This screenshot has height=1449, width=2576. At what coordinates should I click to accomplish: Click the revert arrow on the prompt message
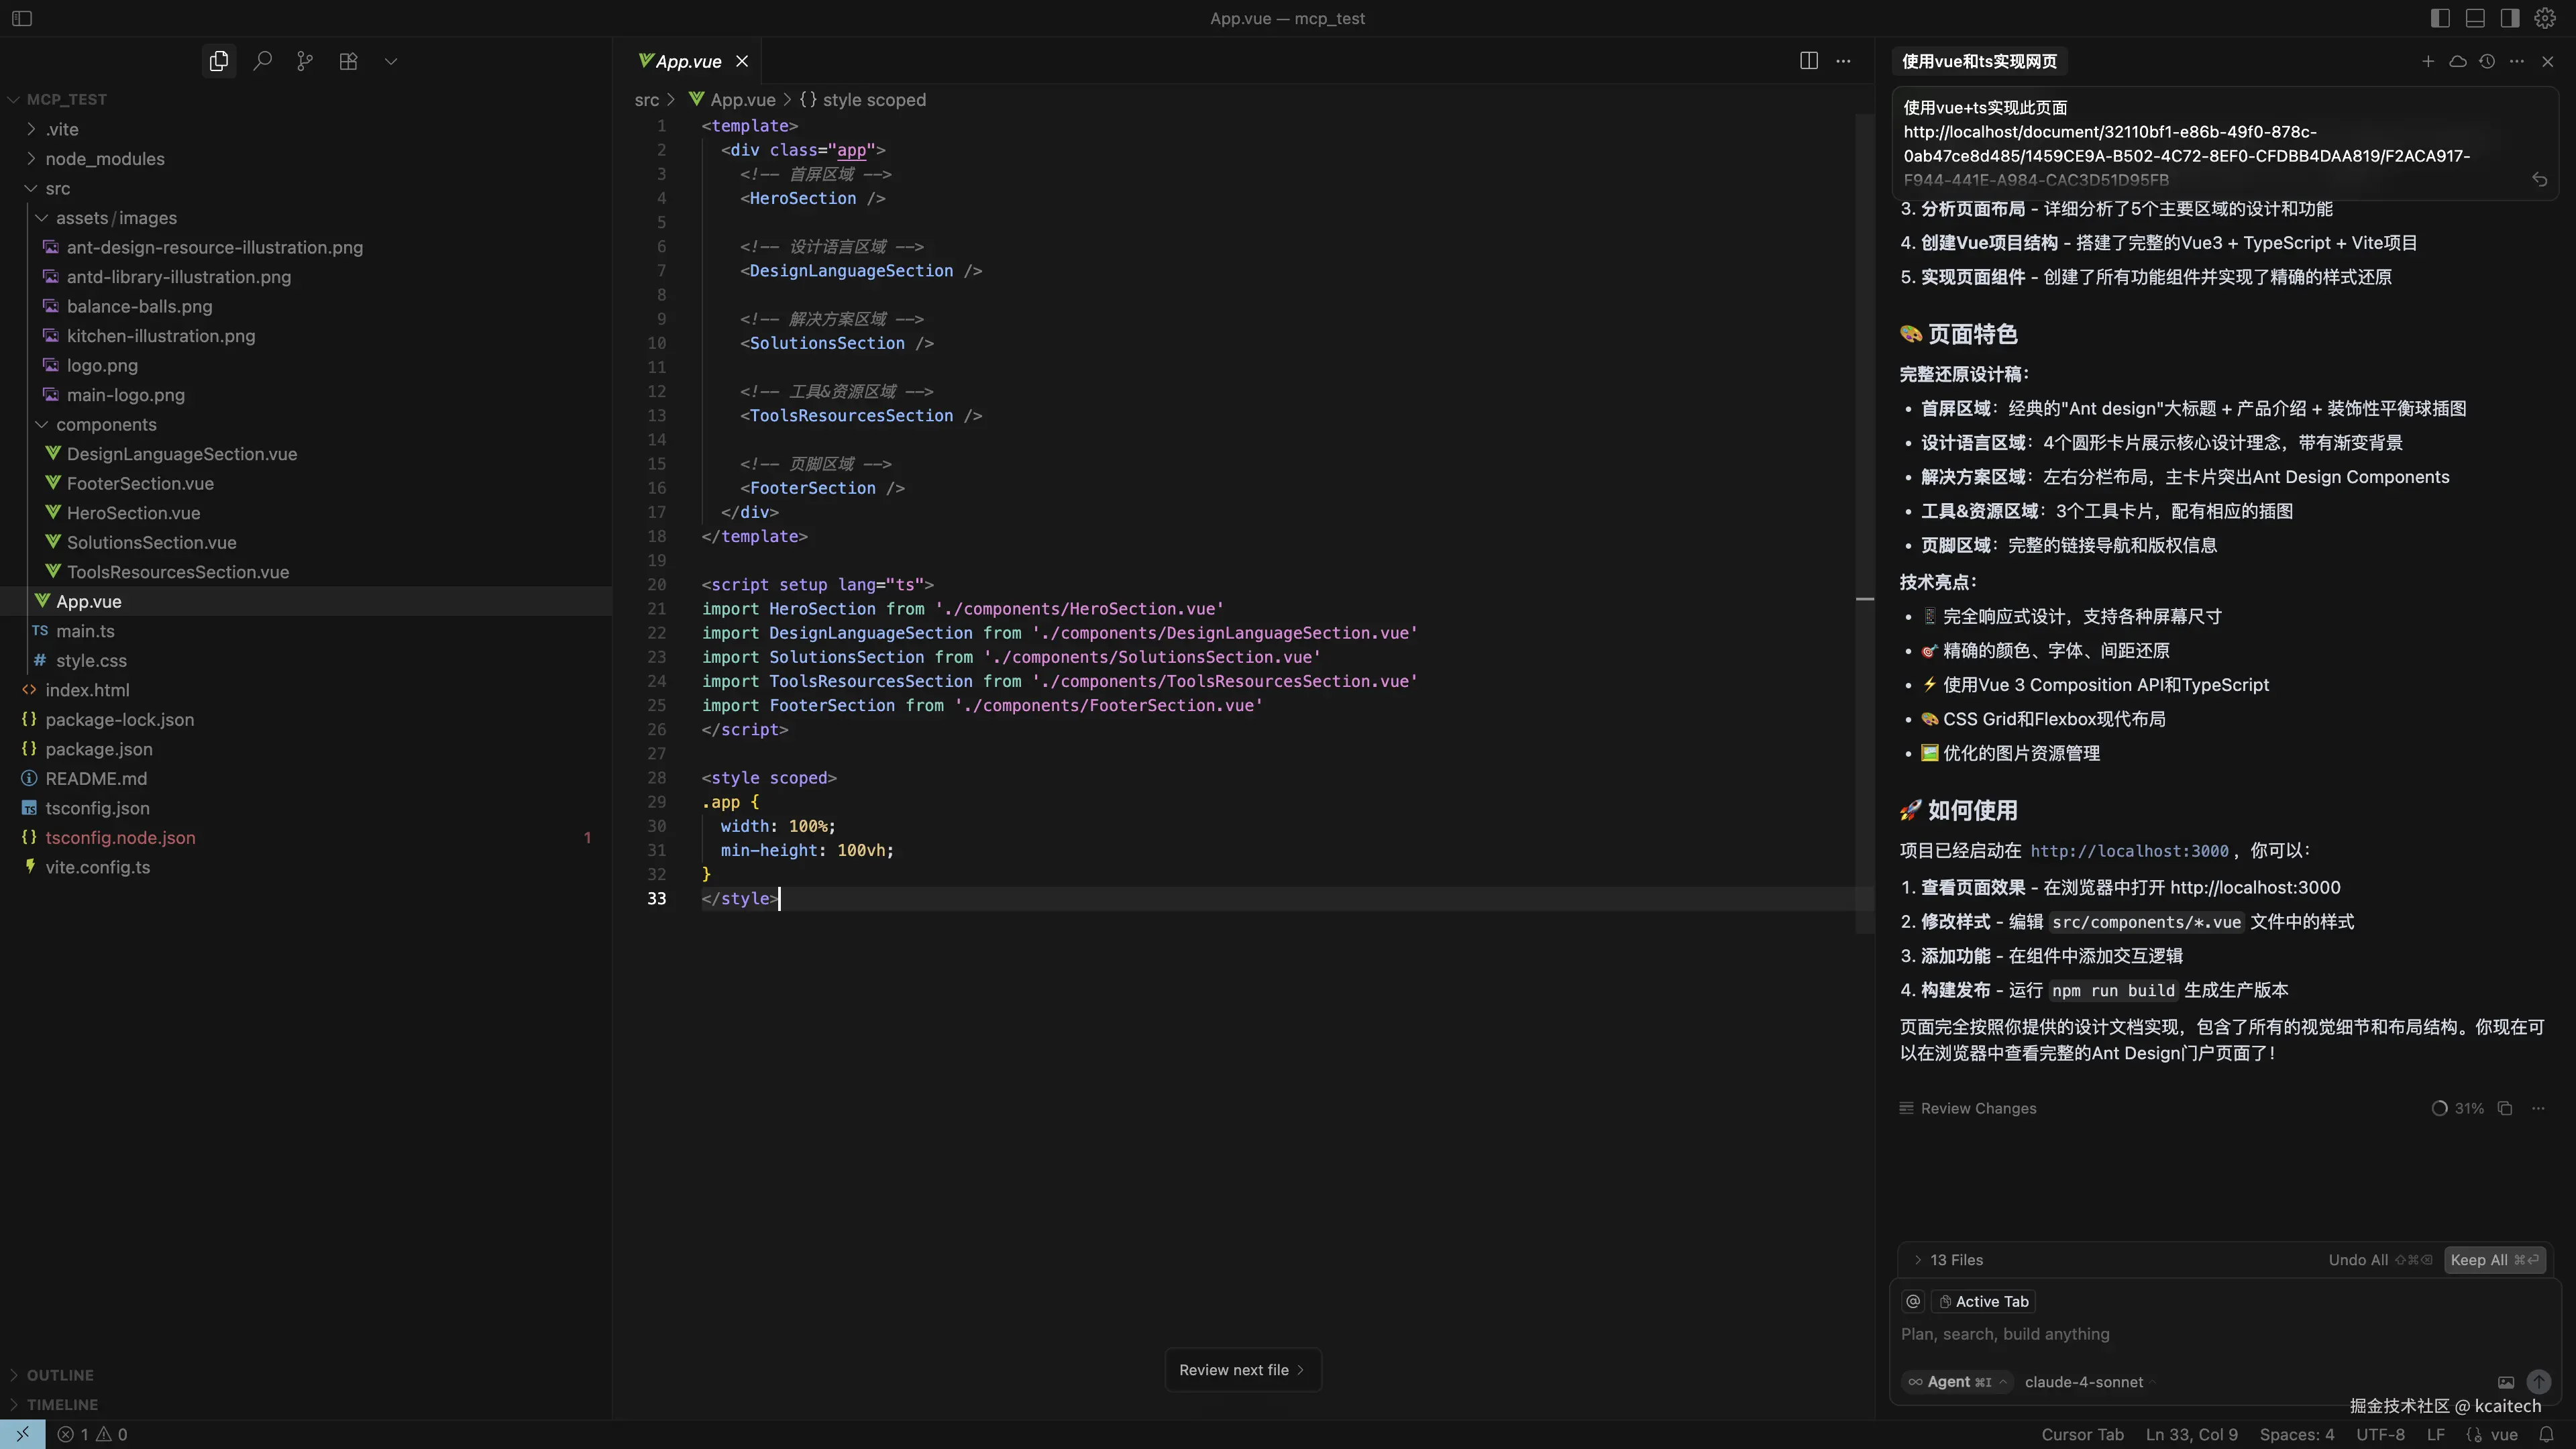(x=2539, y=180)
